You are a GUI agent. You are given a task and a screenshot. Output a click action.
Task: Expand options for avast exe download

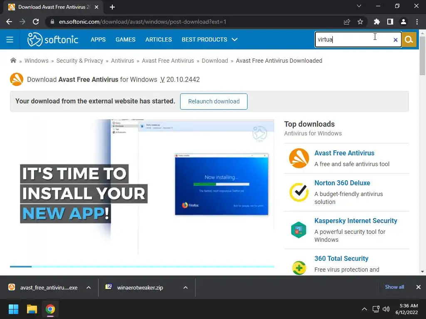click(89, 287)
